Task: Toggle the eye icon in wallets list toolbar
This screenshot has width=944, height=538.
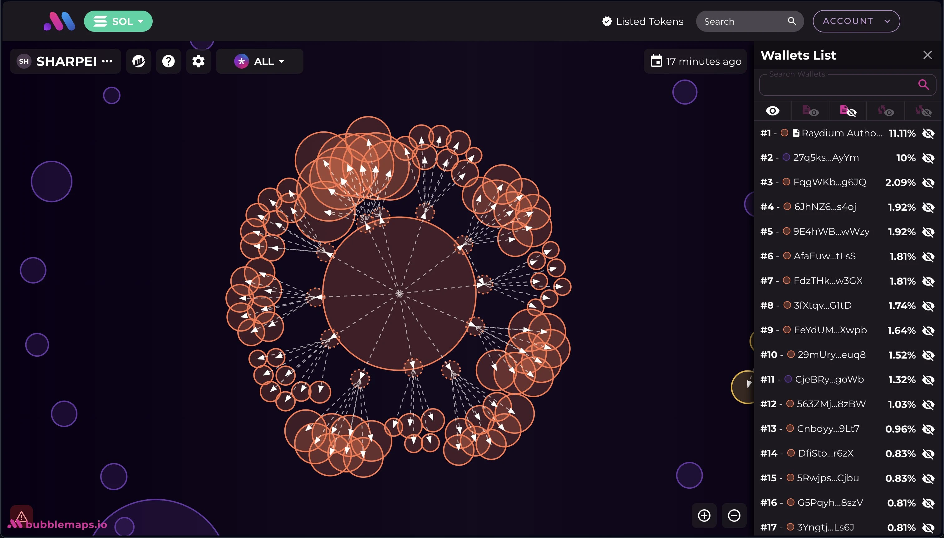Action: (773, 111)
